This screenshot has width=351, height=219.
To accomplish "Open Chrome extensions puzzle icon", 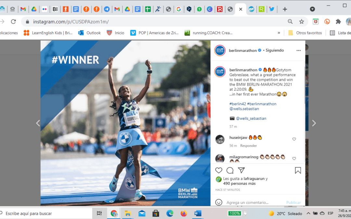I will pyautogui.click(x=338, y=22).
